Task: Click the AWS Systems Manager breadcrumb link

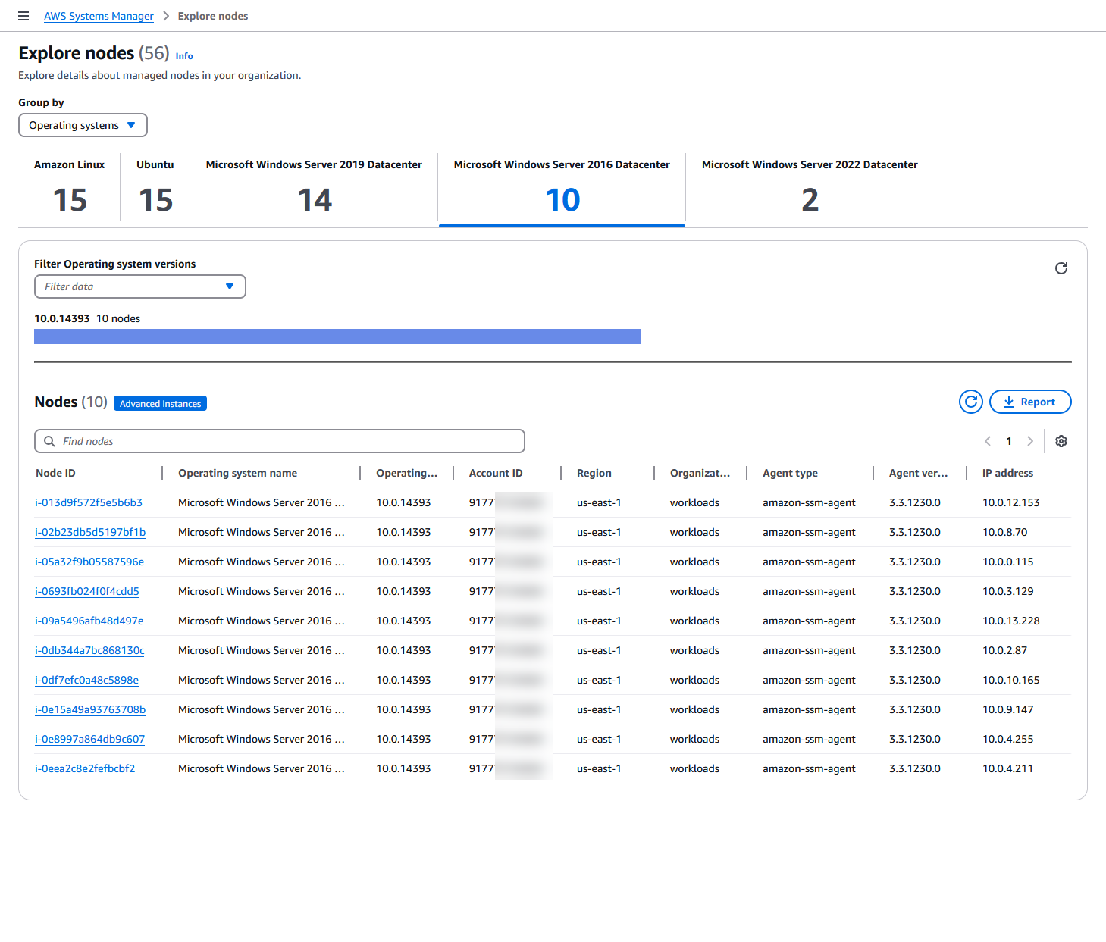Action: coord(99,16)
